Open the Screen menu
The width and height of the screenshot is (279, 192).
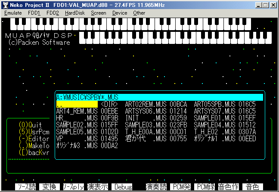(x=99, y=13)
